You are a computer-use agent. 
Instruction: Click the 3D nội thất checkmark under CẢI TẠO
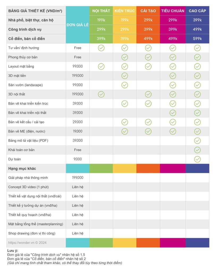point(148,94)
